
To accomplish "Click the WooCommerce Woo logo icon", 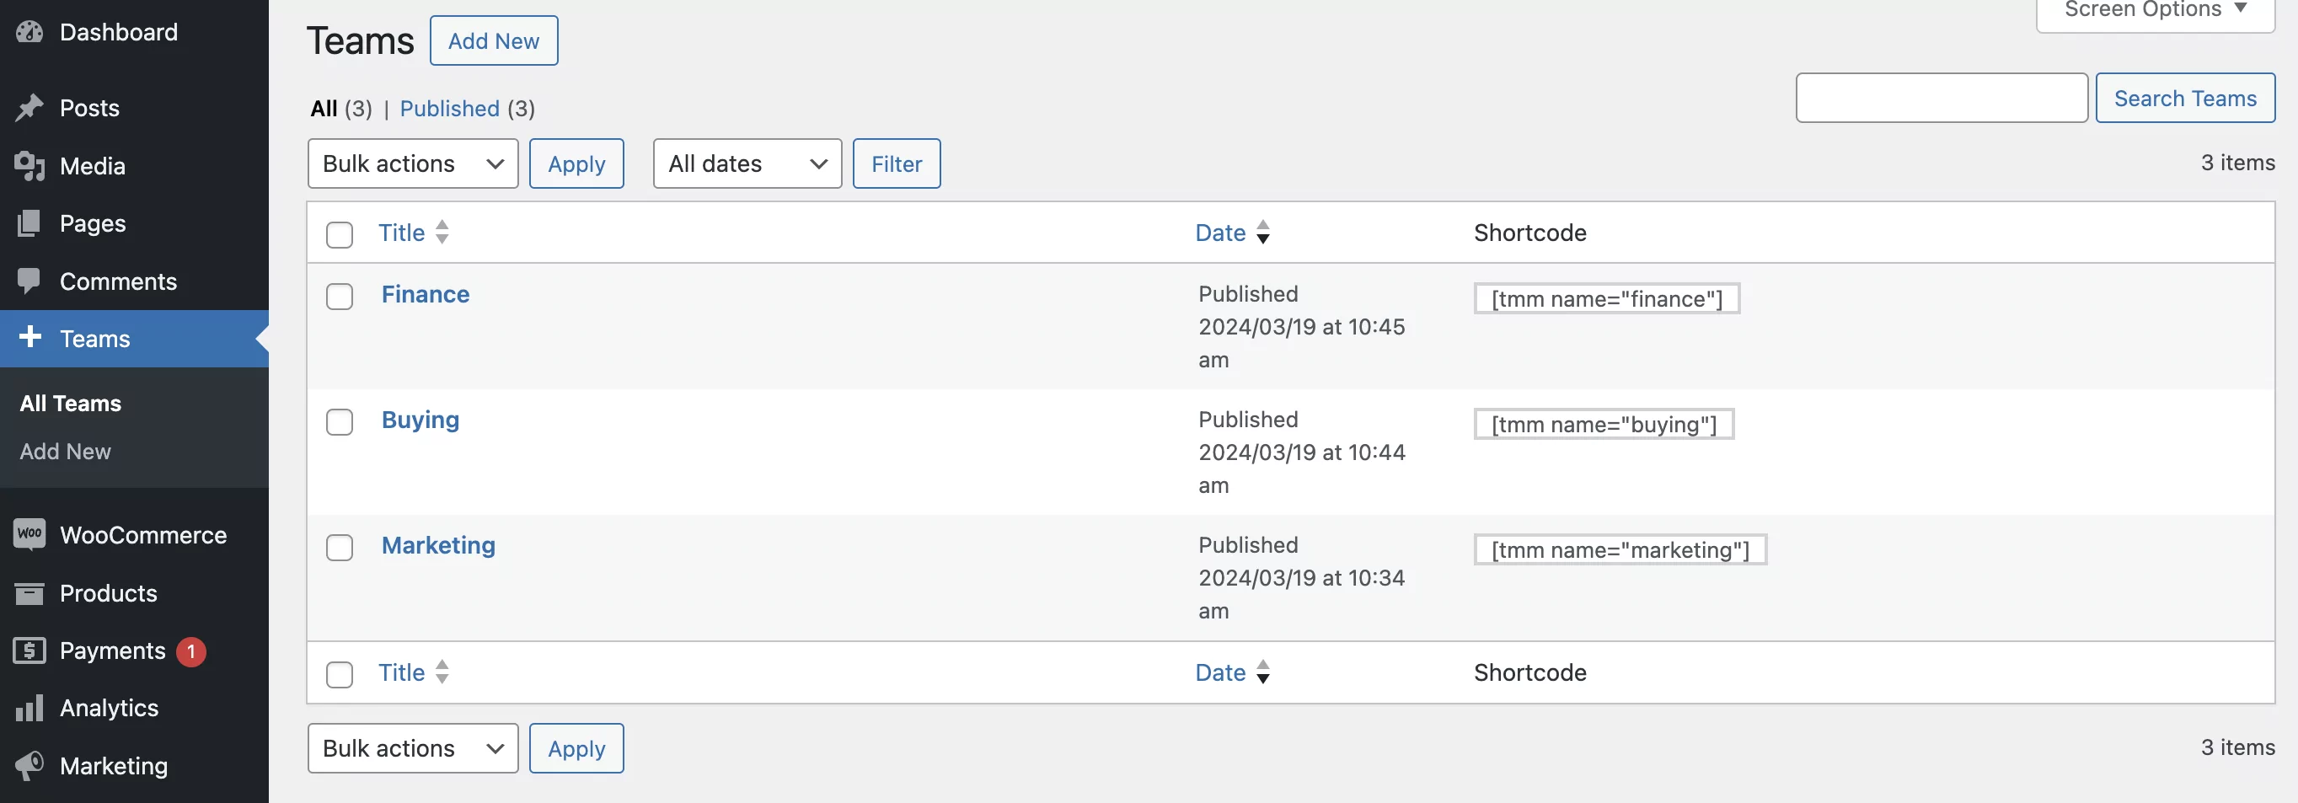I will pos(29,534).
